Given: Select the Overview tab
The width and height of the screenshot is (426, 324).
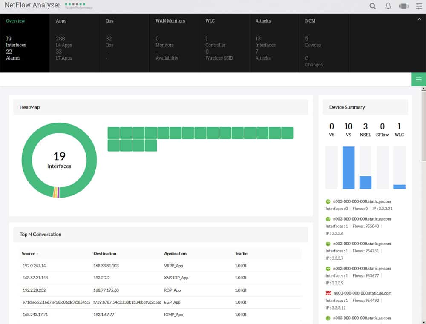Looking at the screenshot, I should click(15, 21).
